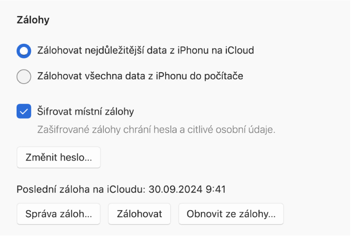Screen dimensions: 351x236
Task: Click the Šifrovat místní zálohy label text
Action: pos(85,111)
